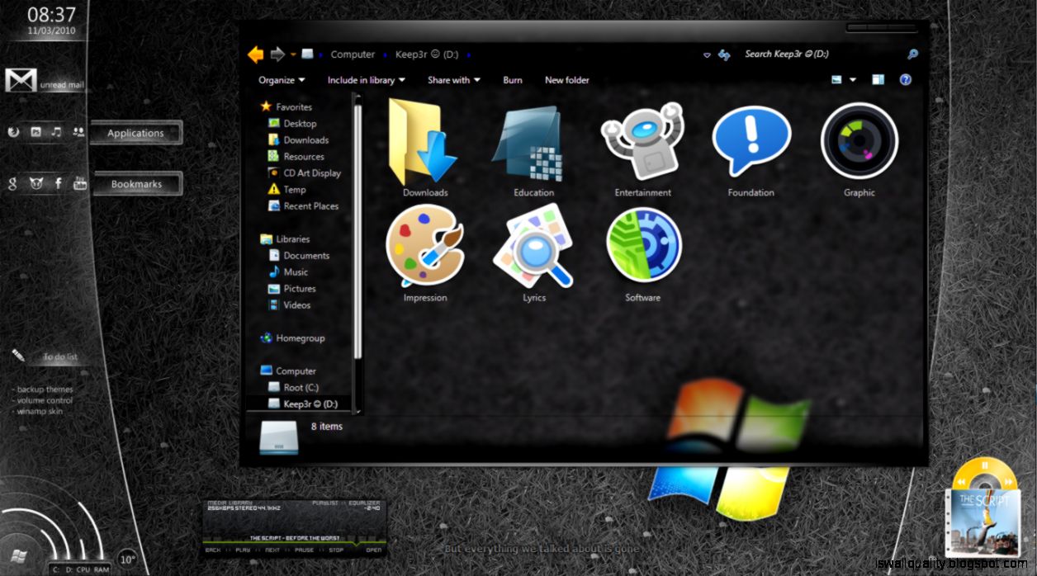
Task: Open the Lyrics magnifier icon
Action: click(x=533, y=248)
